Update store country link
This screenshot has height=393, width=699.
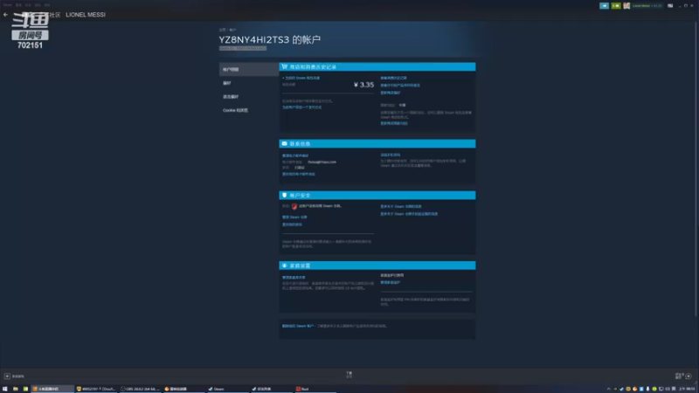[x=394, y=123]
